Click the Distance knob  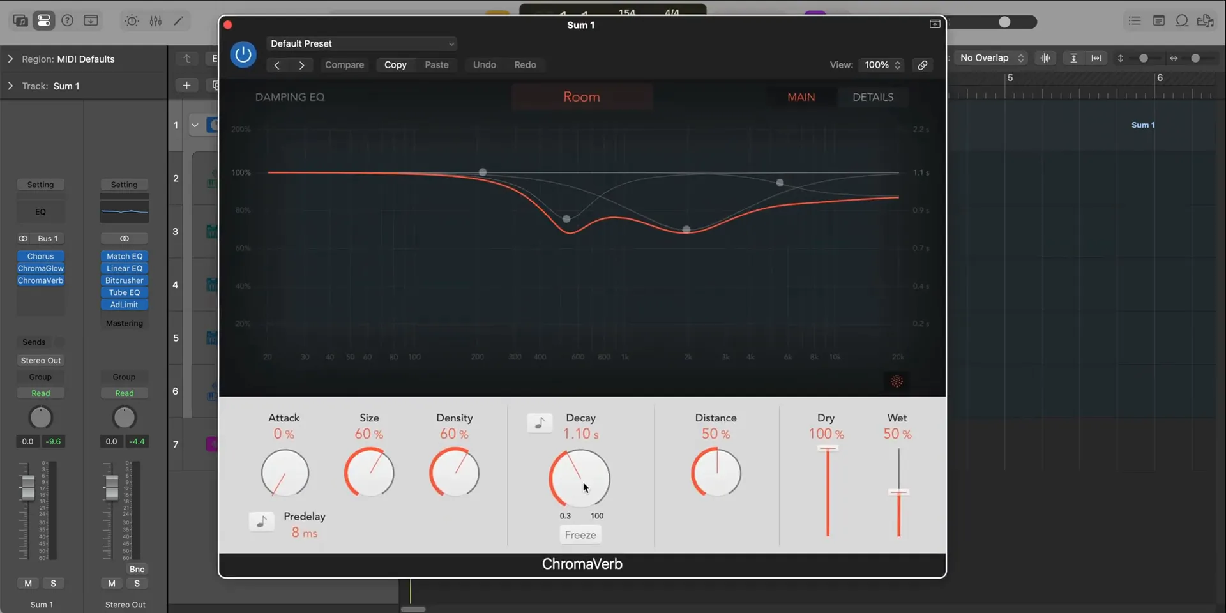click(x=716, y=473)
